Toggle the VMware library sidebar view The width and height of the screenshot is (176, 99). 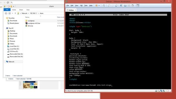[122, 5]
